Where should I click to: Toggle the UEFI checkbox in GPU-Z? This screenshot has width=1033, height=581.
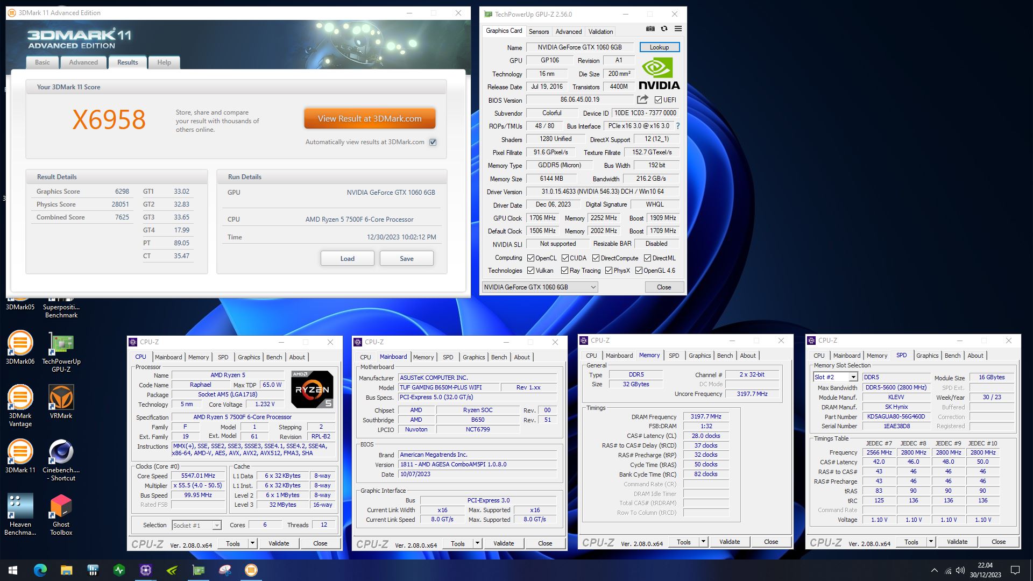658,100
